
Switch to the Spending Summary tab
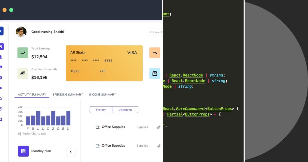(x=68, y=94)
